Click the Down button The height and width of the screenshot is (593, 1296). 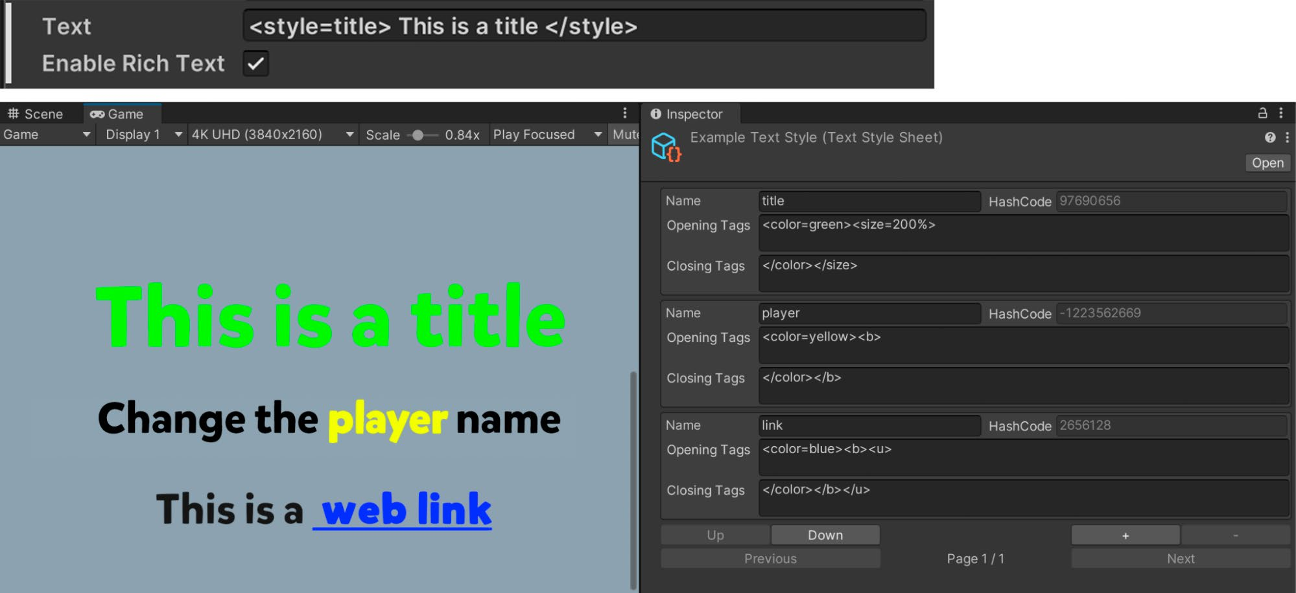pyautogui.click(x=825, y=535)
